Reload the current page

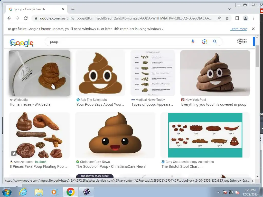tap(26, 18)
